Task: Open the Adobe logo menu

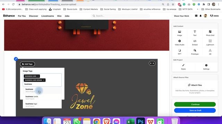Action: 214,16
